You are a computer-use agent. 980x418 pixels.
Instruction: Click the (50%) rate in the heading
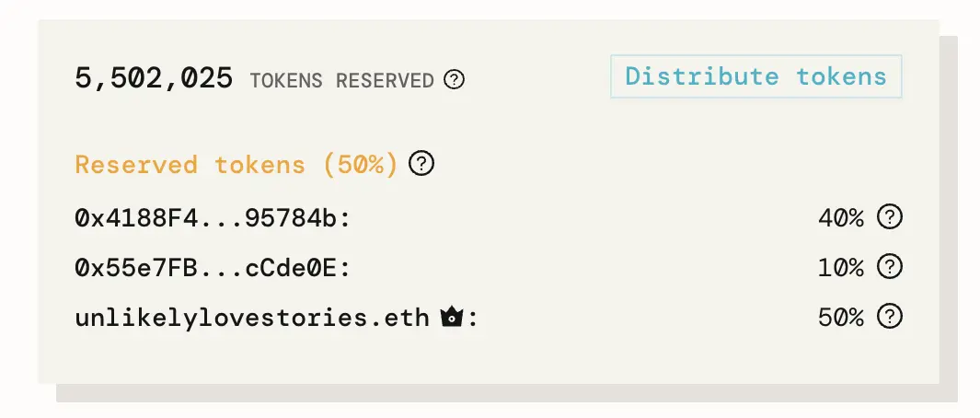(361, 166)
